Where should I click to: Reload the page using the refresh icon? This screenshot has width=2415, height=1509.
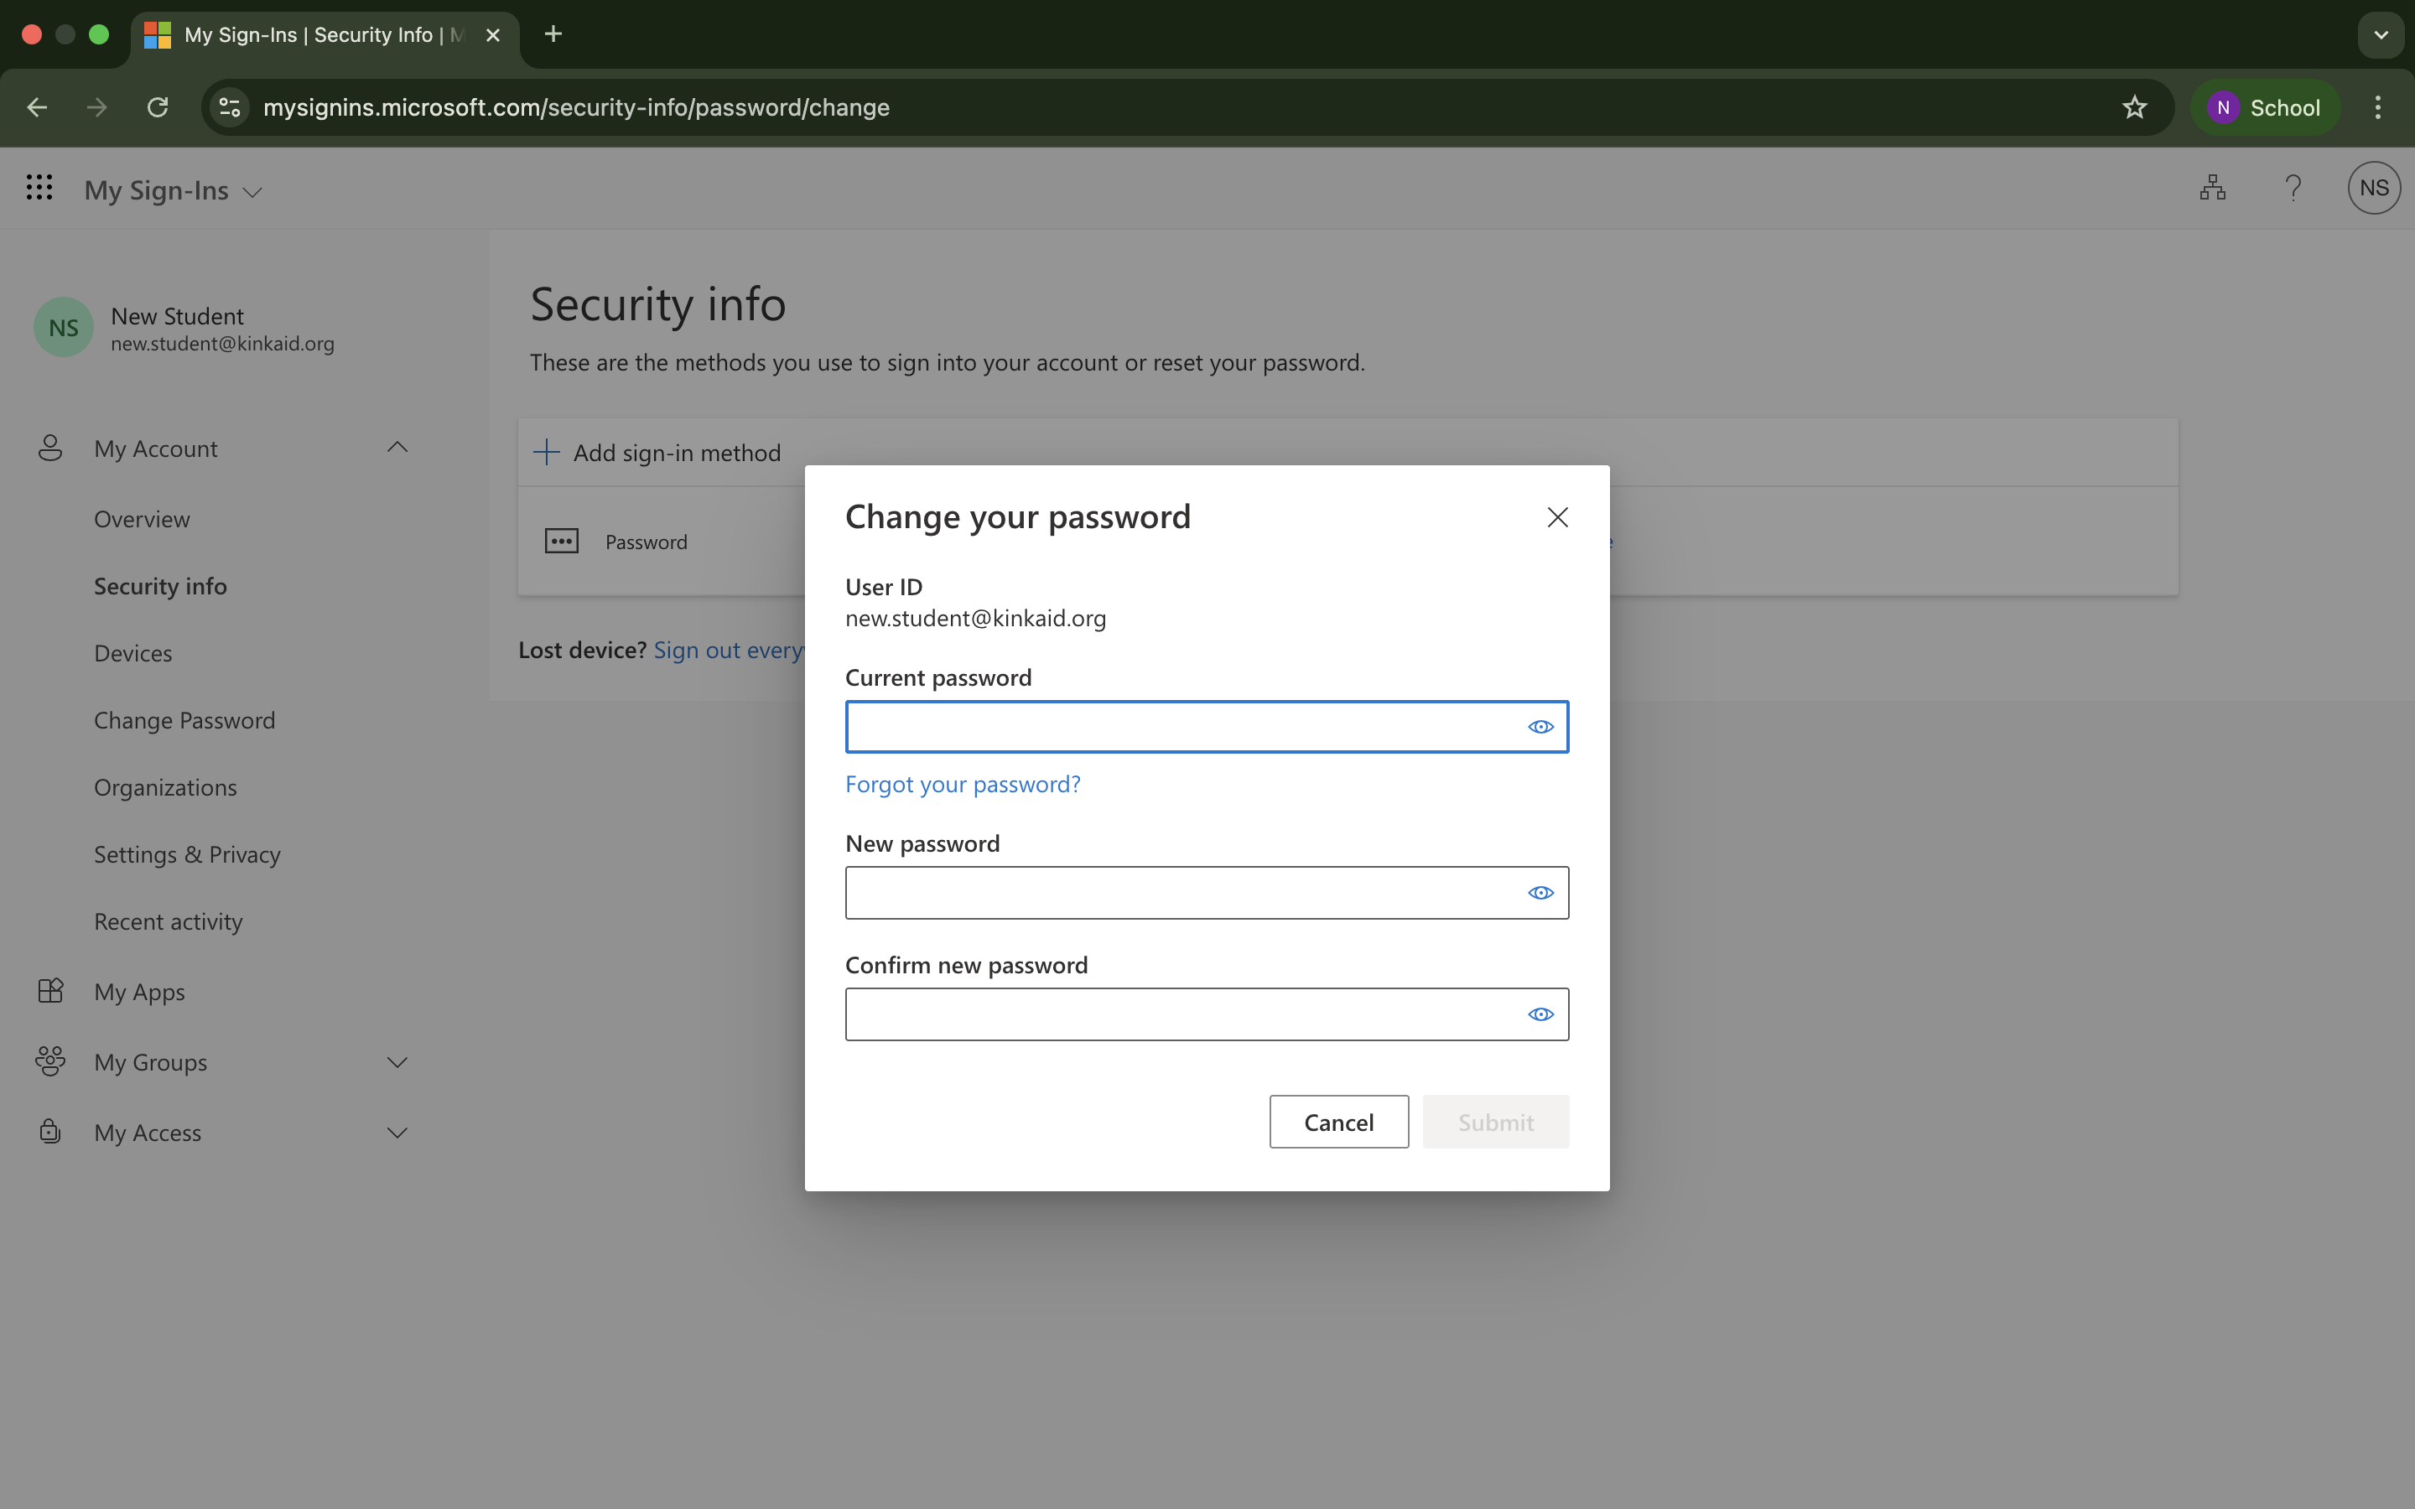pyautogui.click(x=158, y=108)
